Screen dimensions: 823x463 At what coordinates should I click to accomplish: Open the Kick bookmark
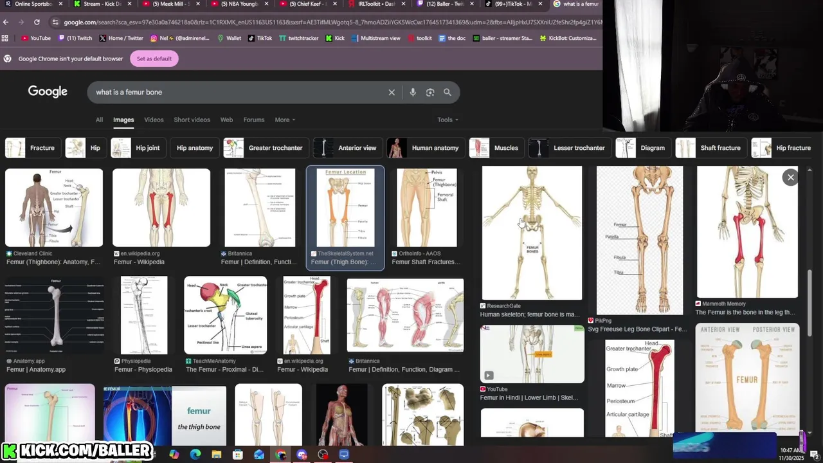(335, 38)
